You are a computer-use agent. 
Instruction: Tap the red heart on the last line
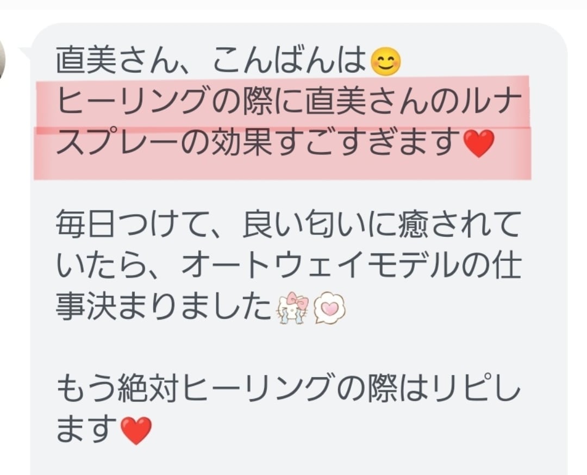tap(136, 430)
